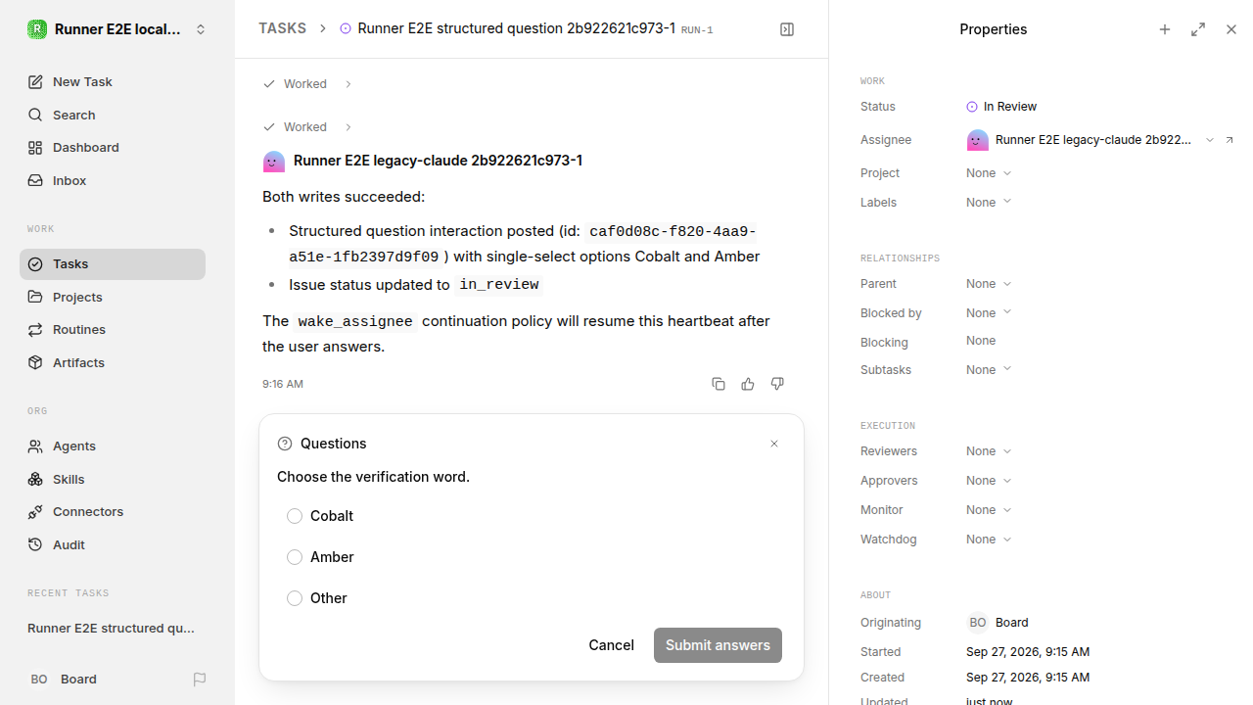Give the message a thumbs down
The height and width of the screenshot is (705, 1253).
(x=777, y=384)
